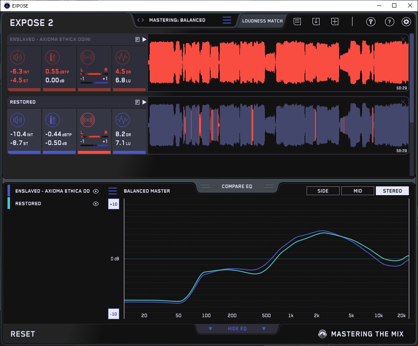Click the -0.44 dBTP true peak value
This screenshot has height=346, width=418.
58,134
